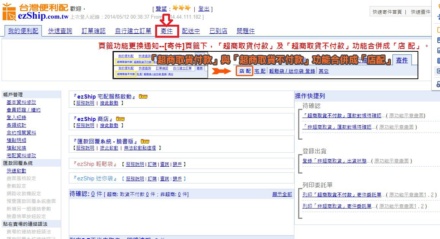Open 服務說明 for ezShip 輕鬆袋
This screenshot has height=239, width=440.
coord(135,164)
